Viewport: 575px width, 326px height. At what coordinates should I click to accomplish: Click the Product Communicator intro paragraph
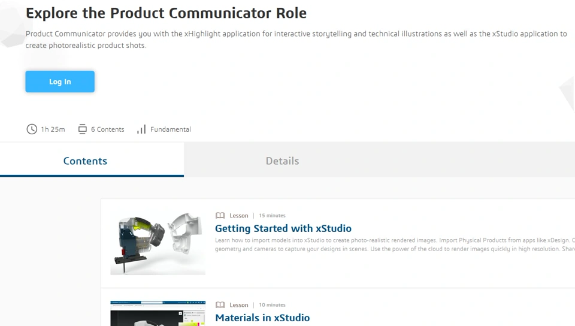click(x=296, y=40)
